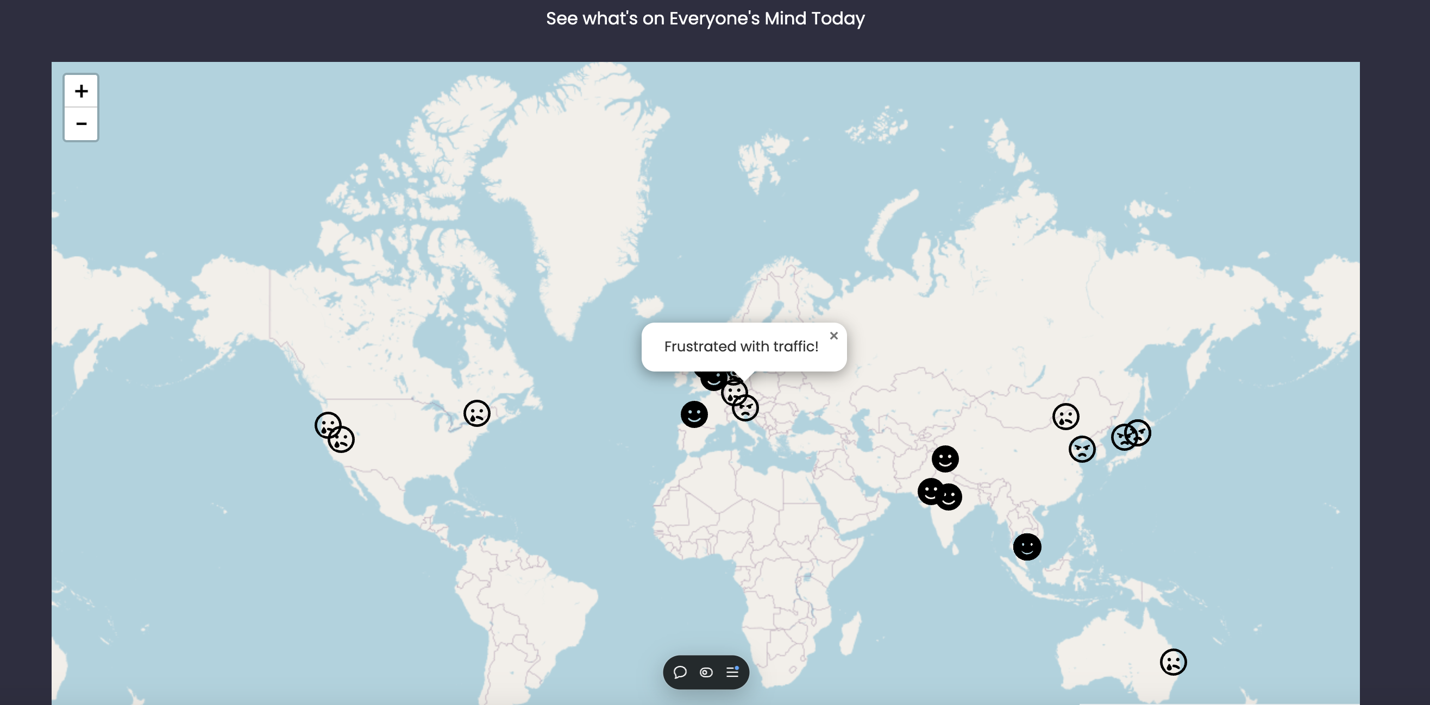The height and width of the screenshot is (705, 1430).
Task: Click the upper crying marker on US west coast
Action: (325, 423)
